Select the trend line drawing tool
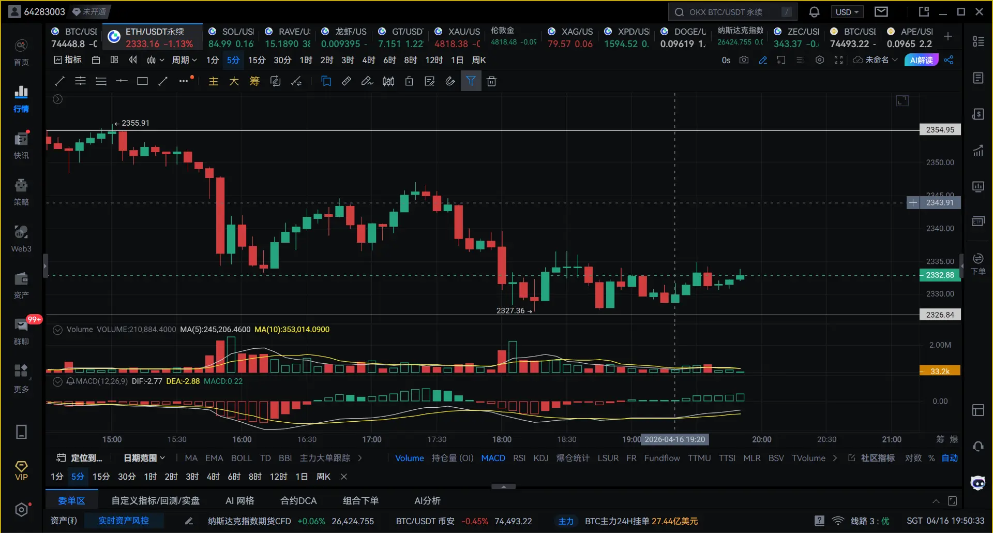 click(x=59, y=81)
